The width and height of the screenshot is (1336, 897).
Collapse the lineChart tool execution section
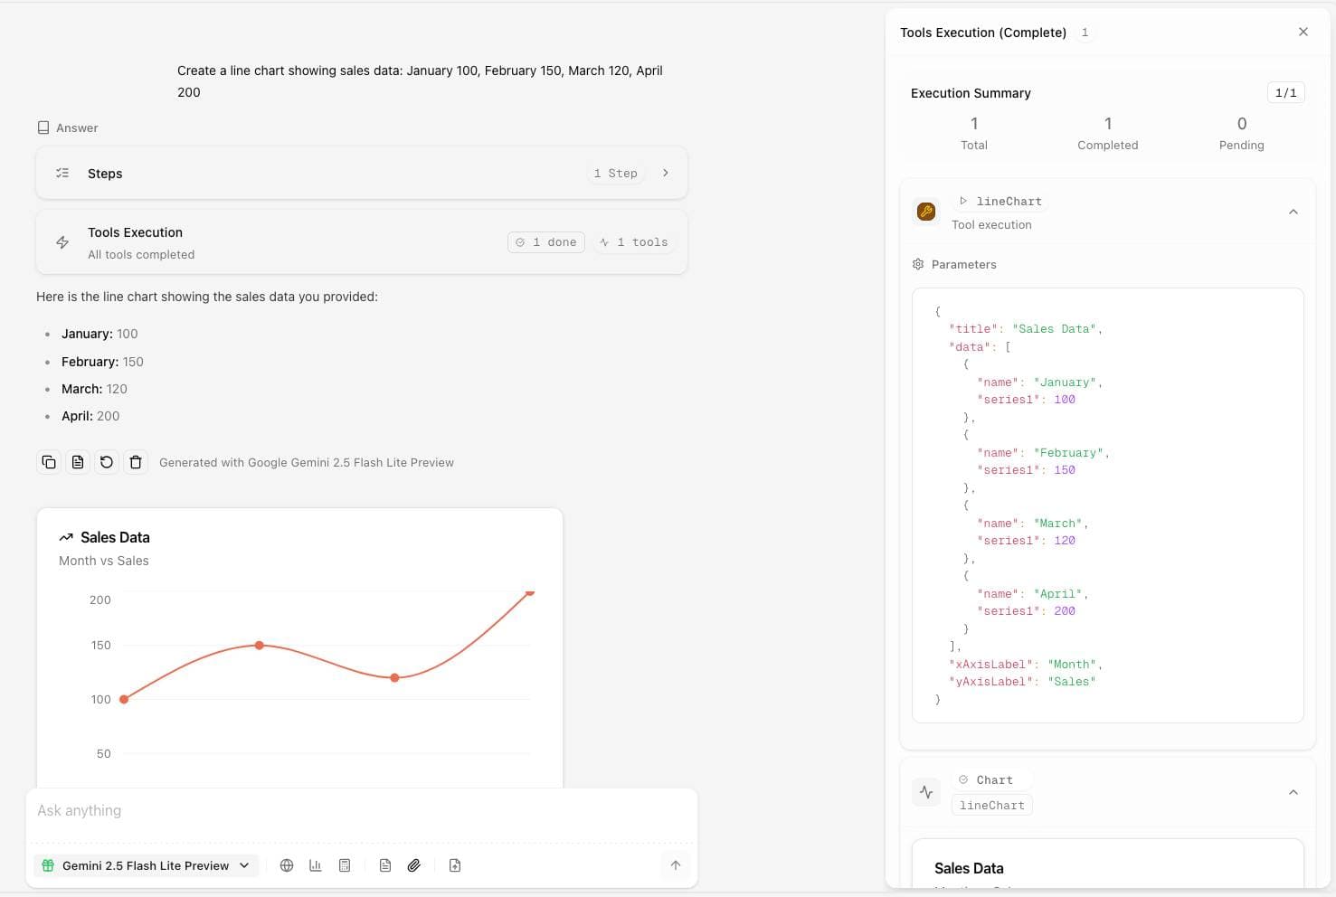point(1293,211)
